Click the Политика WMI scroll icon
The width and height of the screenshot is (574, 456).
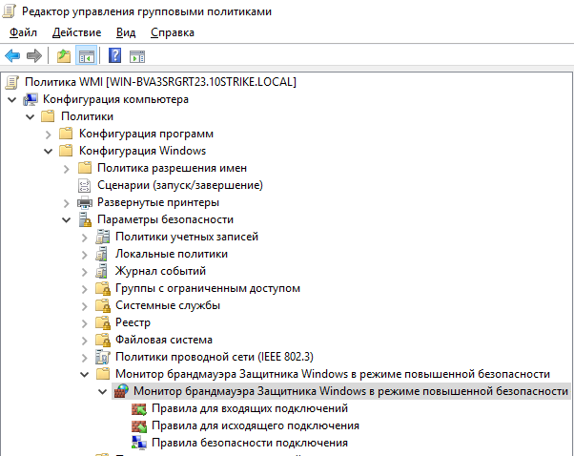[x=11, y=82]
